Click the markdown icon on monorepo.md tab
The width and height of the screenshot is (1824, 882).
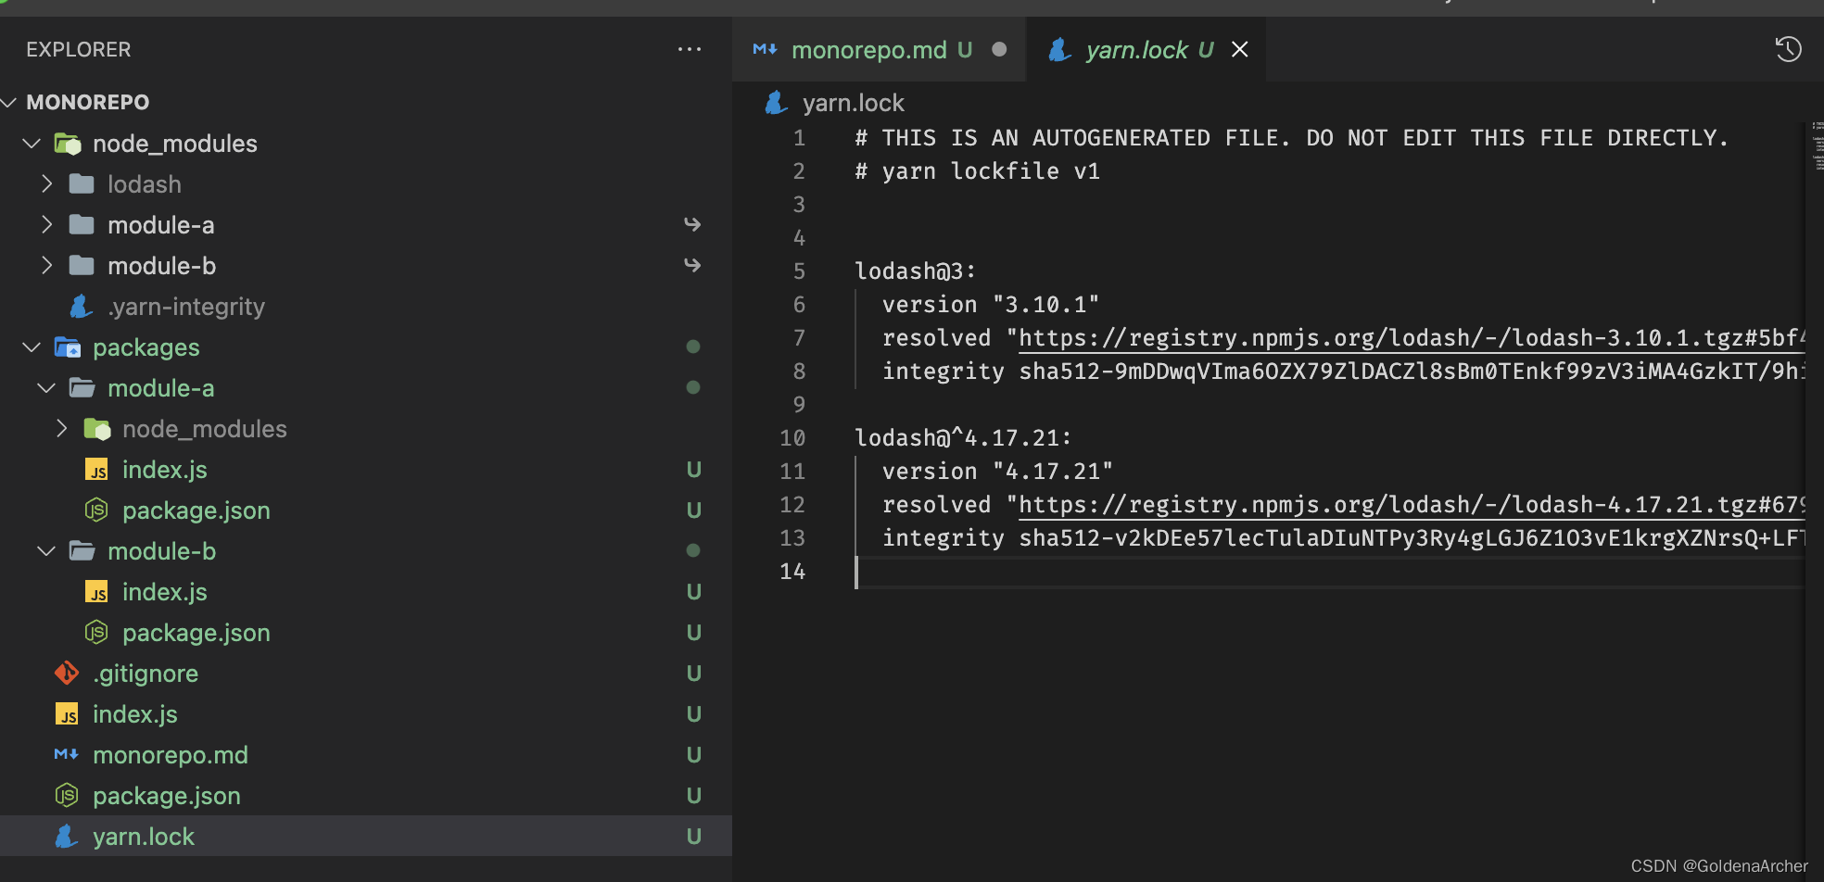click(765, 49)
